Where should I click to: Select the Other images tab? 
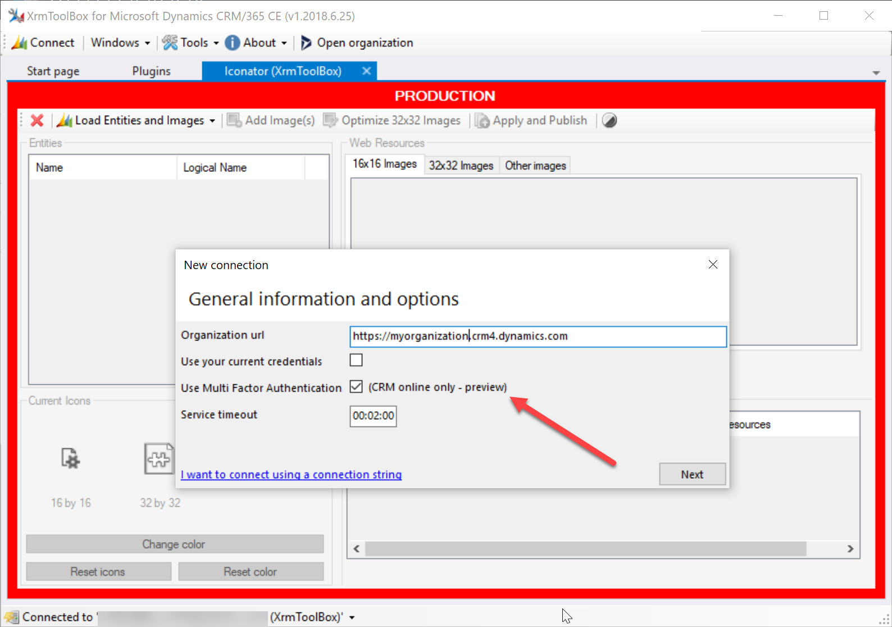[535, 166]
